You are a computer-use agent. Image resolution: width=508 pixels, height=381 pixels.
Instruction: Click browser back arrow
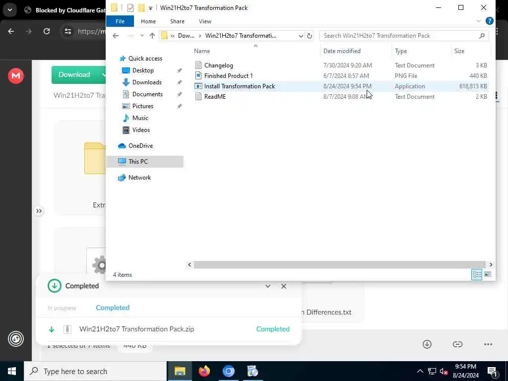[x=11, y=31]
